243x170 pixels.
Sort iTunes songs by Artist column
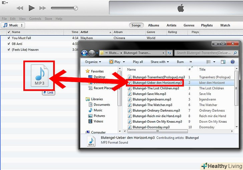(96, 32)
